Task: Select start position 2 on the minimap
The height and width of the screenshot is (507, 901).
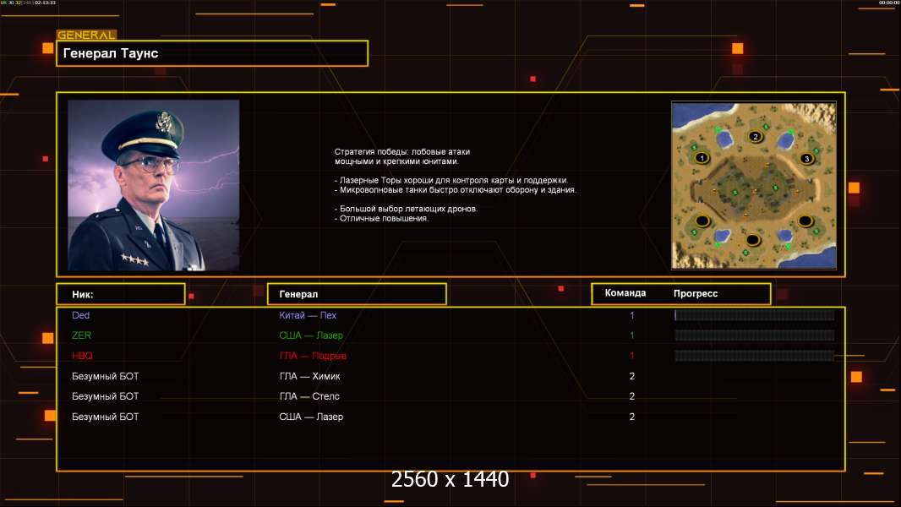Action: pyautogui.click(x=755, y=137)
